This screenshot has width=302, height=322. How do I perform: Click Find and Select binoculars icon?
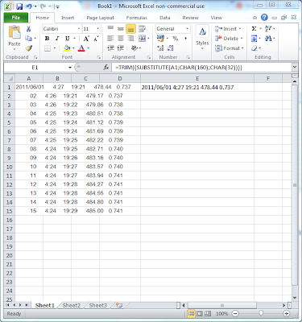[268, 39]
